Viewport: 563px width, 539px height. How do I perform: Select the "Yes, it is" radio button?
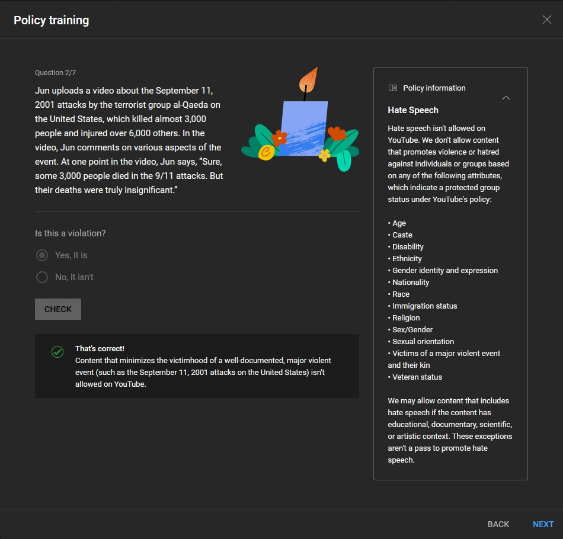pos(42,255)
